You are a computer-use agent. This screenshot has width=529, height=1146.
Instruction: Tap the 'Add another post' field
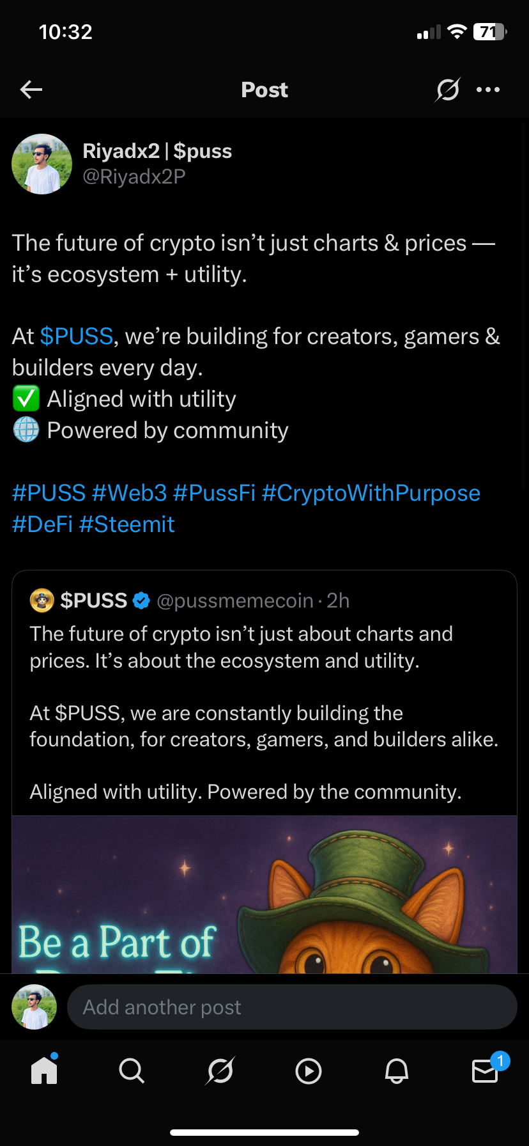point(292,1007)
